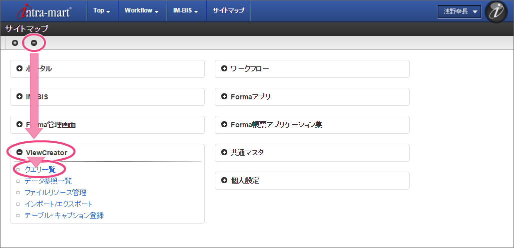Open the Workflow dropdown menu
Viewport: 514px width, 248px height.
[x=142, y=10]
